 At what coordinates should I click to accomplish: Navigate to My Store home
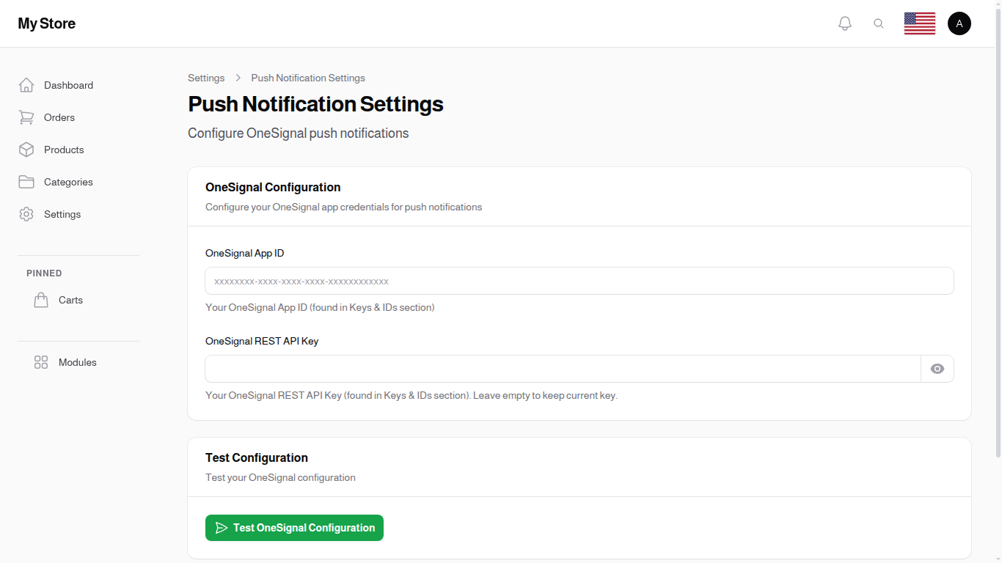click(x=46, y=23)
